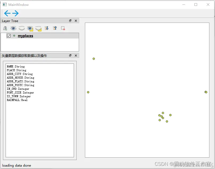Click the blue forward arrow in toolbar
The height and width of the screenshot is (169, 215).
pos(15,13)
